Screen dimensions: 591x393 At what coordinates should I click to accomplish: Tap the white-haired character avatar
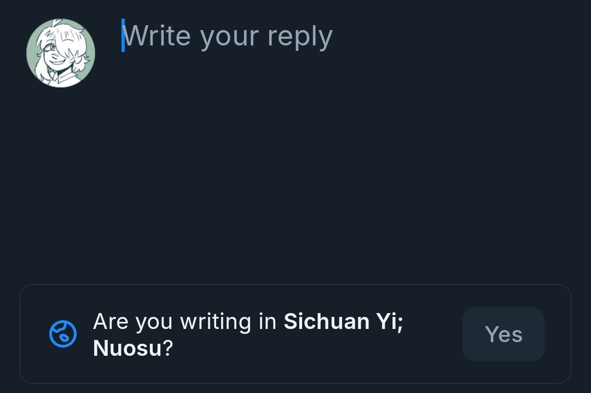point(61,53)
